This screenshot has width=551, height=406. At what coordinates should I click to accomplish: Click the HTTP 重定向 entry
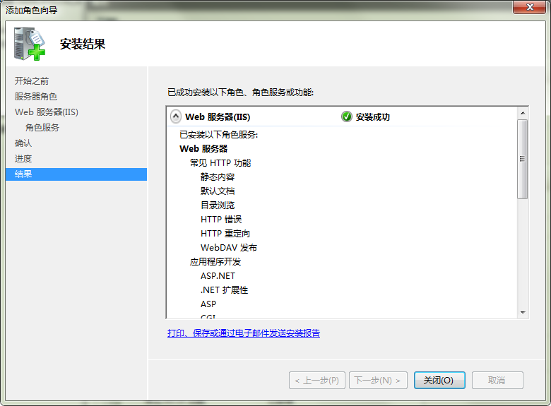point(225,234)
